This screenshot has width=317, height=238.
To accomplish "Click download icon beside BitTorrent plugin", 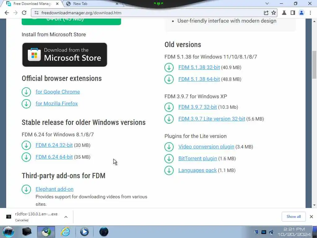I will pos(169,159).
